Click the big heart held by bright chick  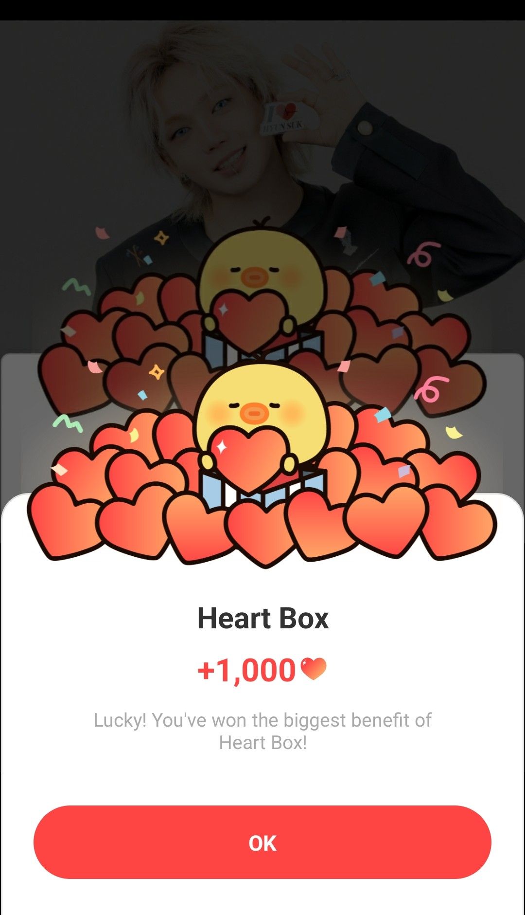coord(249,457)
